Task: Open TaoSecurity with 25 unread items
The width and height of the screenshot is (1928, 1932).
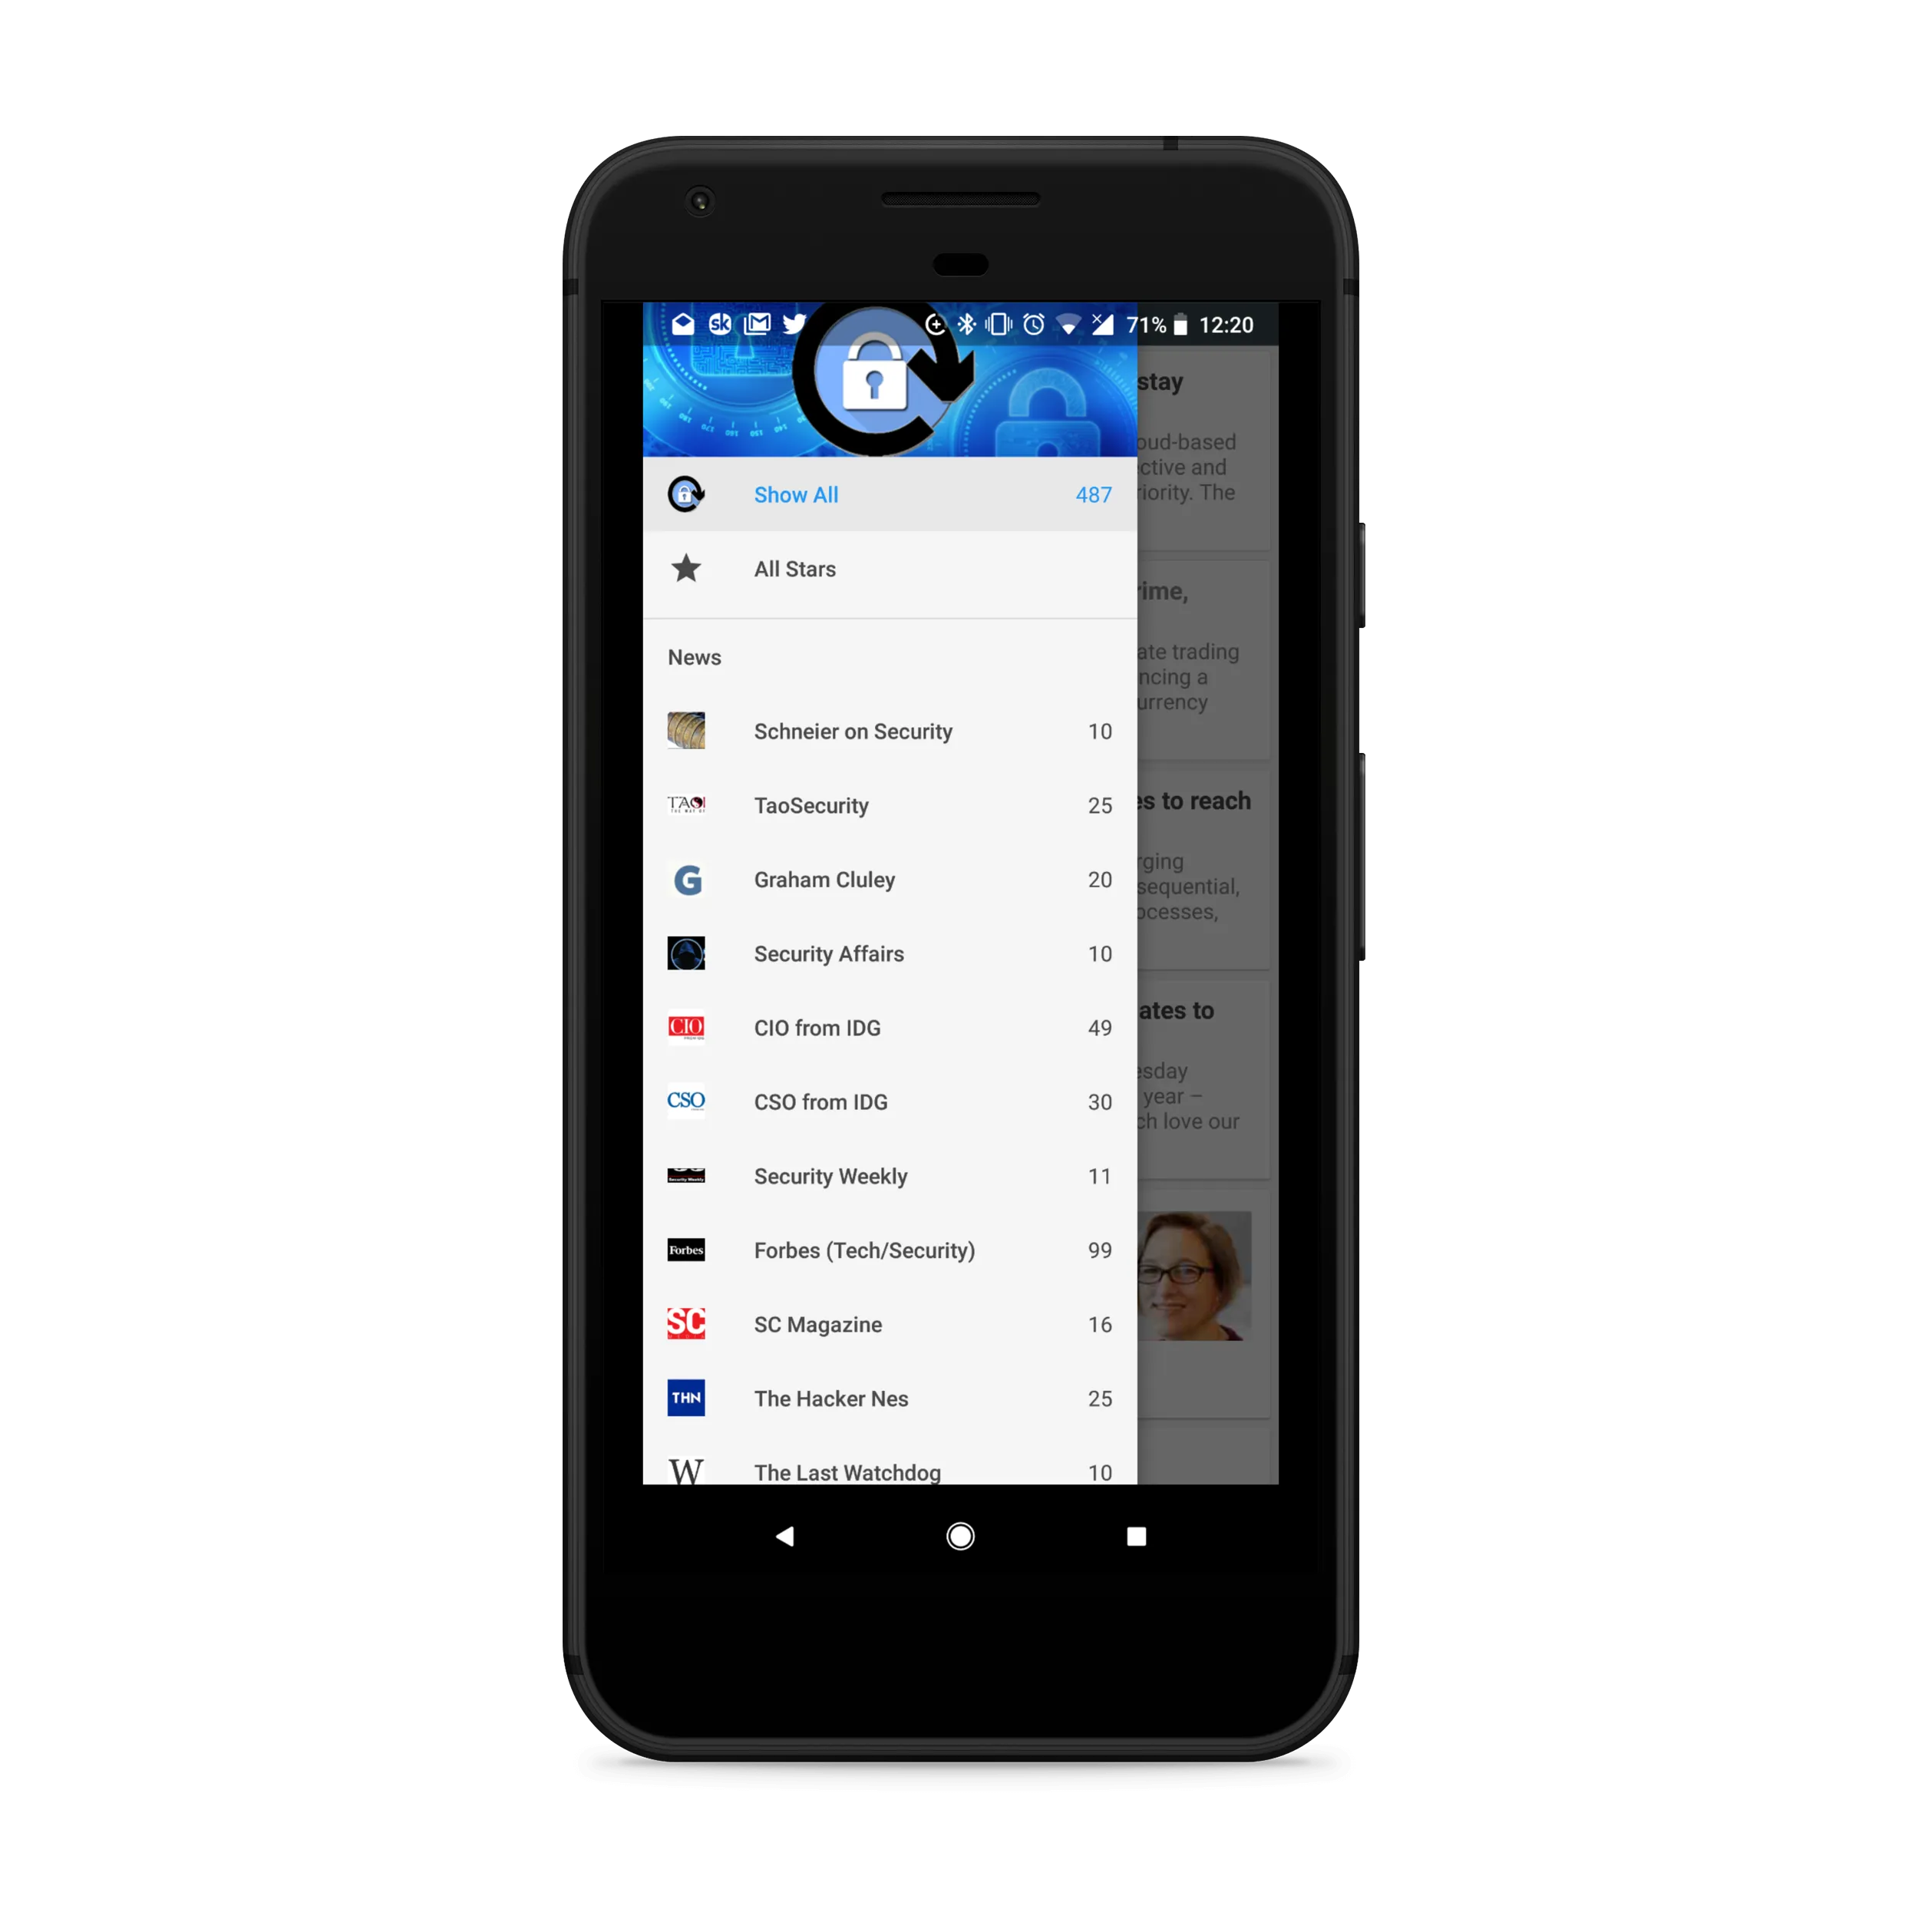Action: [x=888, y=805]
